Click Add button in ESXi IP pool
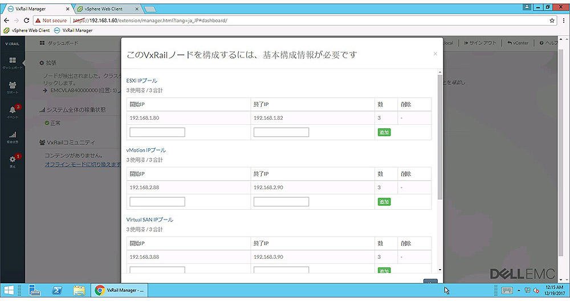The width and height of the screenshot is (570, 301). tap(384, 132)
